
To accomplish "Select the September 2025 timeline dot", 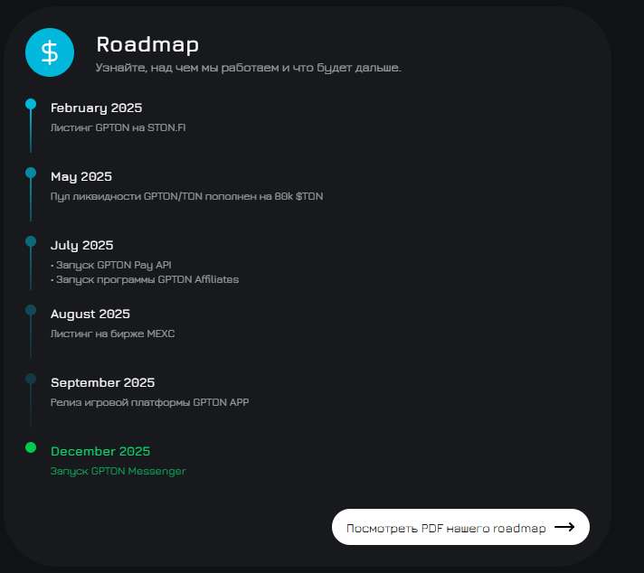I will pyautogui.click(x=31, y=379).
